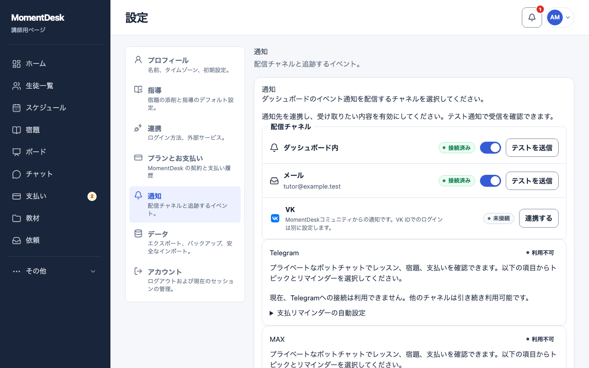Click the tutor@example.test email text

[x=312, y=186]
